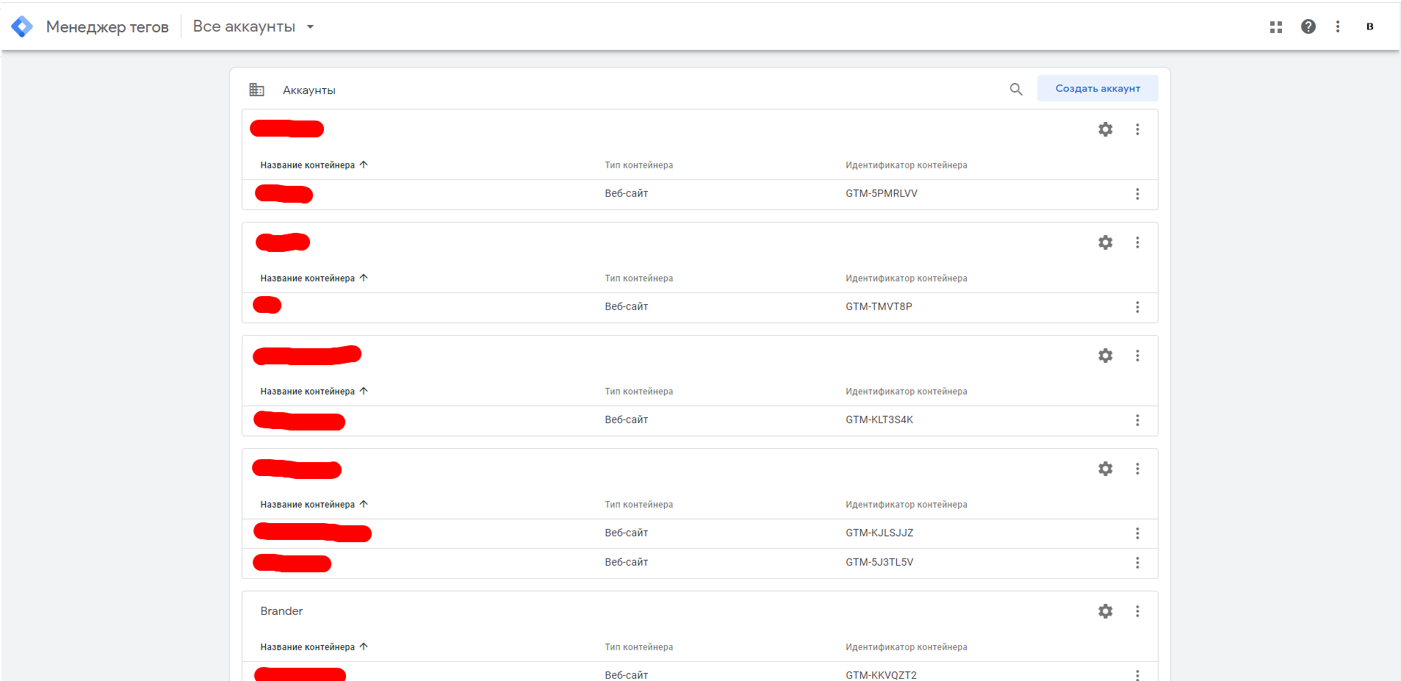Click the Tag Manager logo icon
This screenshot has width=1401, height=681.
22,26
